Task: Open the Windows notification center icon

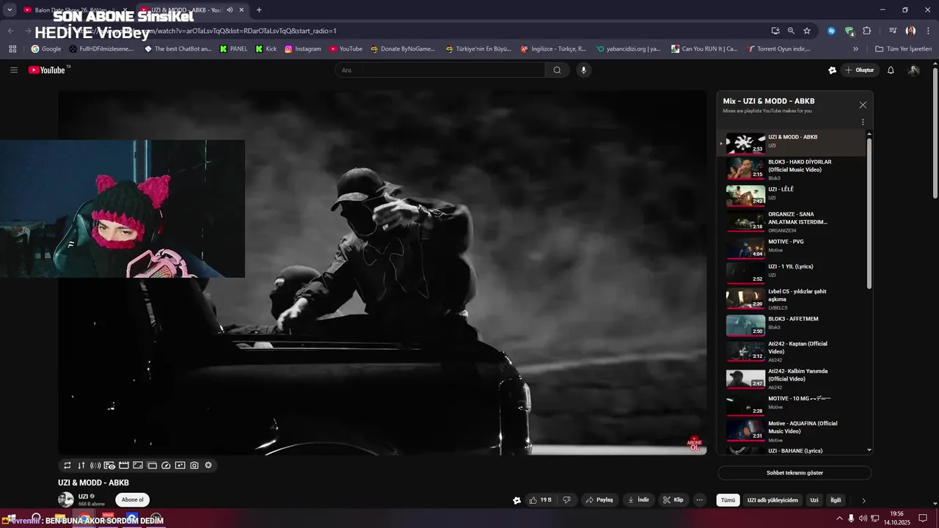Action: (924, 518)
